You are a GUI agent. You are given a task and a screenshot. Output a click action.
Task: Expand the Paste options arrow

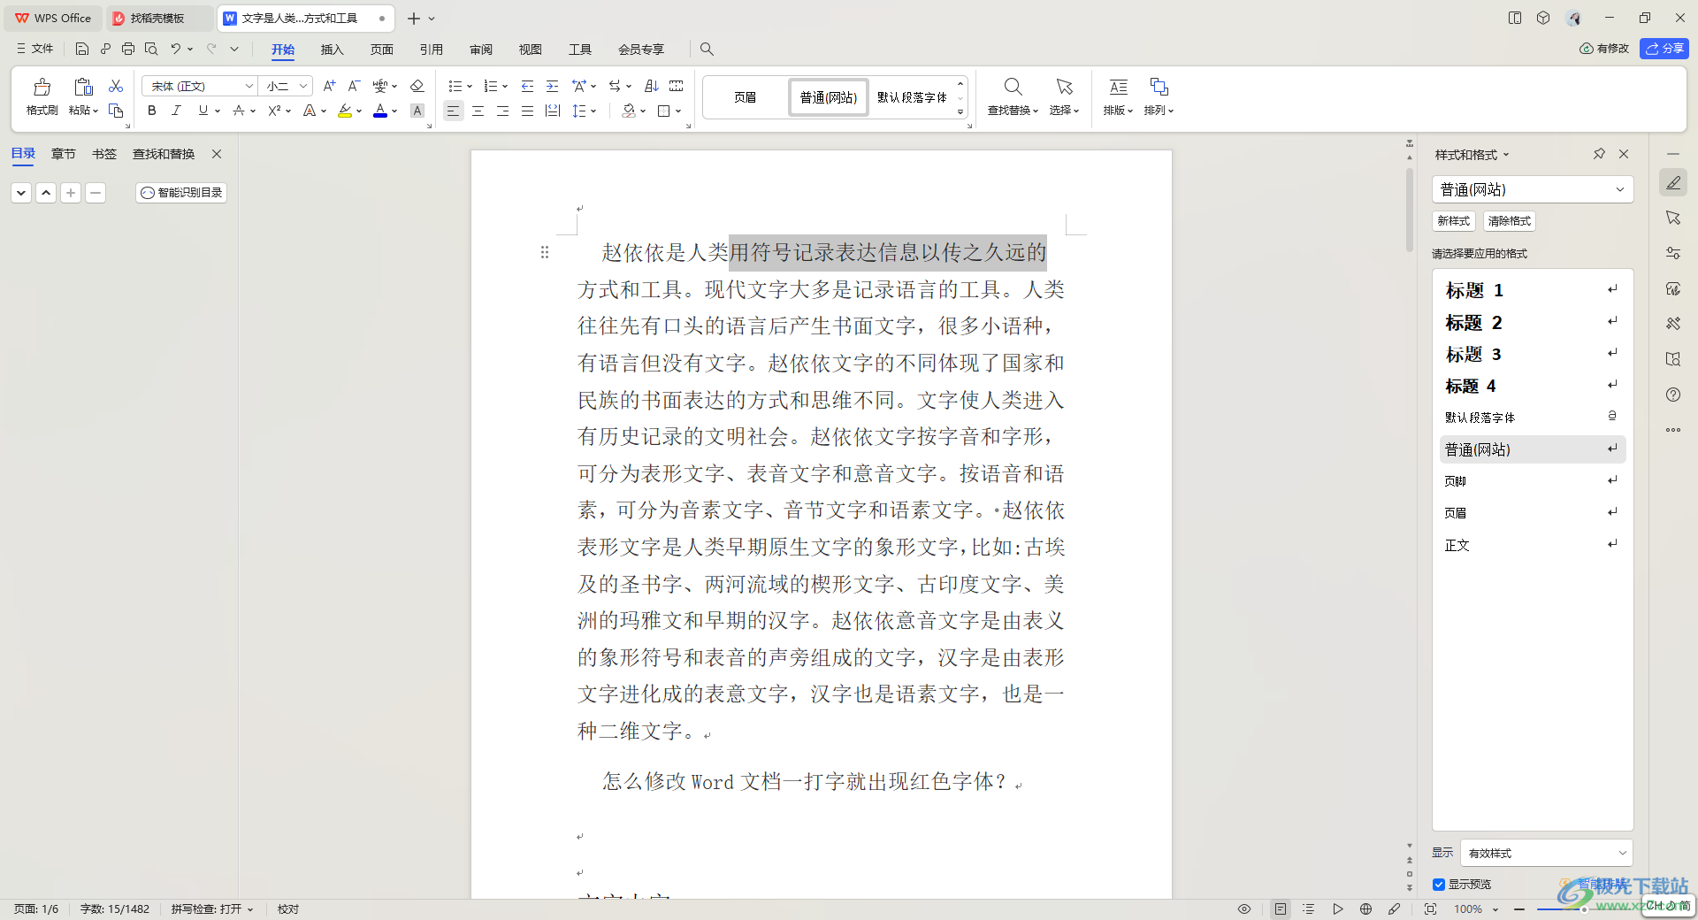point(96,111)
